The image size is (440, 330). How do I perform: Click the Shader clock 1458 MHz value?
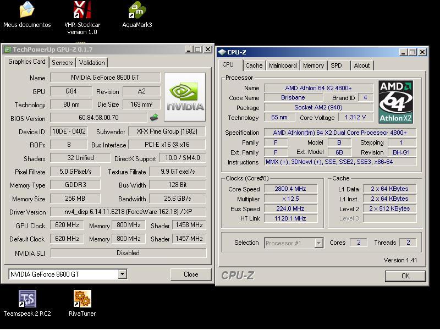click(189, 225)
